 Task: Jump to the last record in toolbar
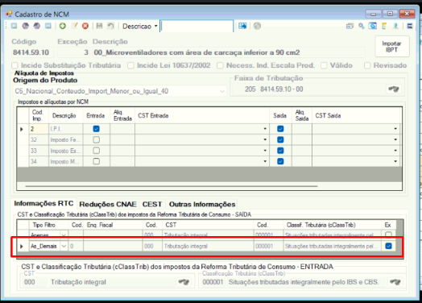(48, 26)
